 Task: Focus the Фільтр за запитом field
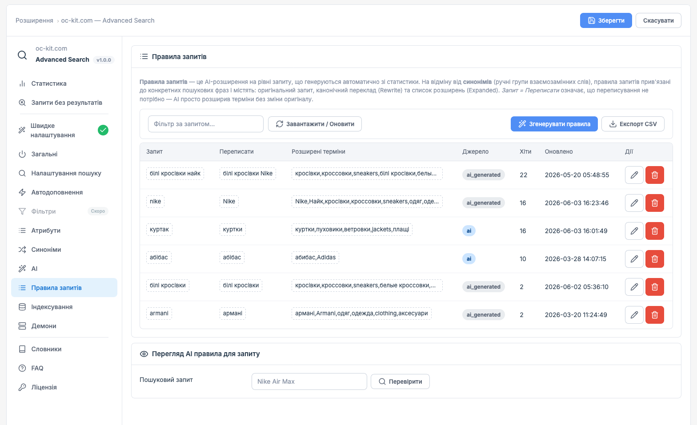[x=206, y=124]
